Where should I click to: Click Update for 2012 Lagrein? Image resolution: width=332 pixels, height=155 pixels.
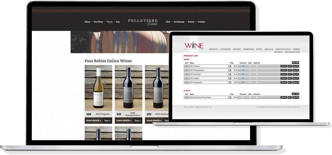284,78
